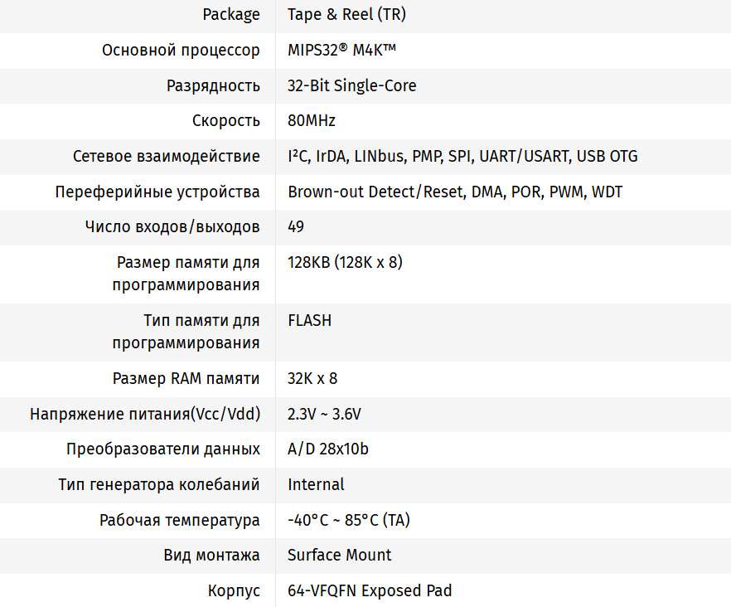Select the "49" inputs/outputs value
The image size is (731, 607).
coord(296,226)
